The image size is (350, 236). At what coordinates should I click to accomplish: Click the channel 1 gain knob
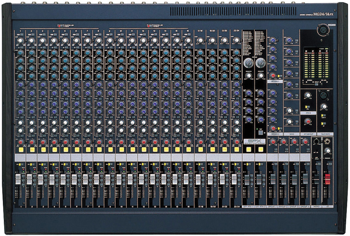pyautogui.click(x=20, y=41)
